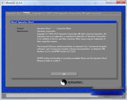This screenshot has width=127, height=100.
Task: Click the Sections 12.212 and DFARS line
Action: (56, 52)
